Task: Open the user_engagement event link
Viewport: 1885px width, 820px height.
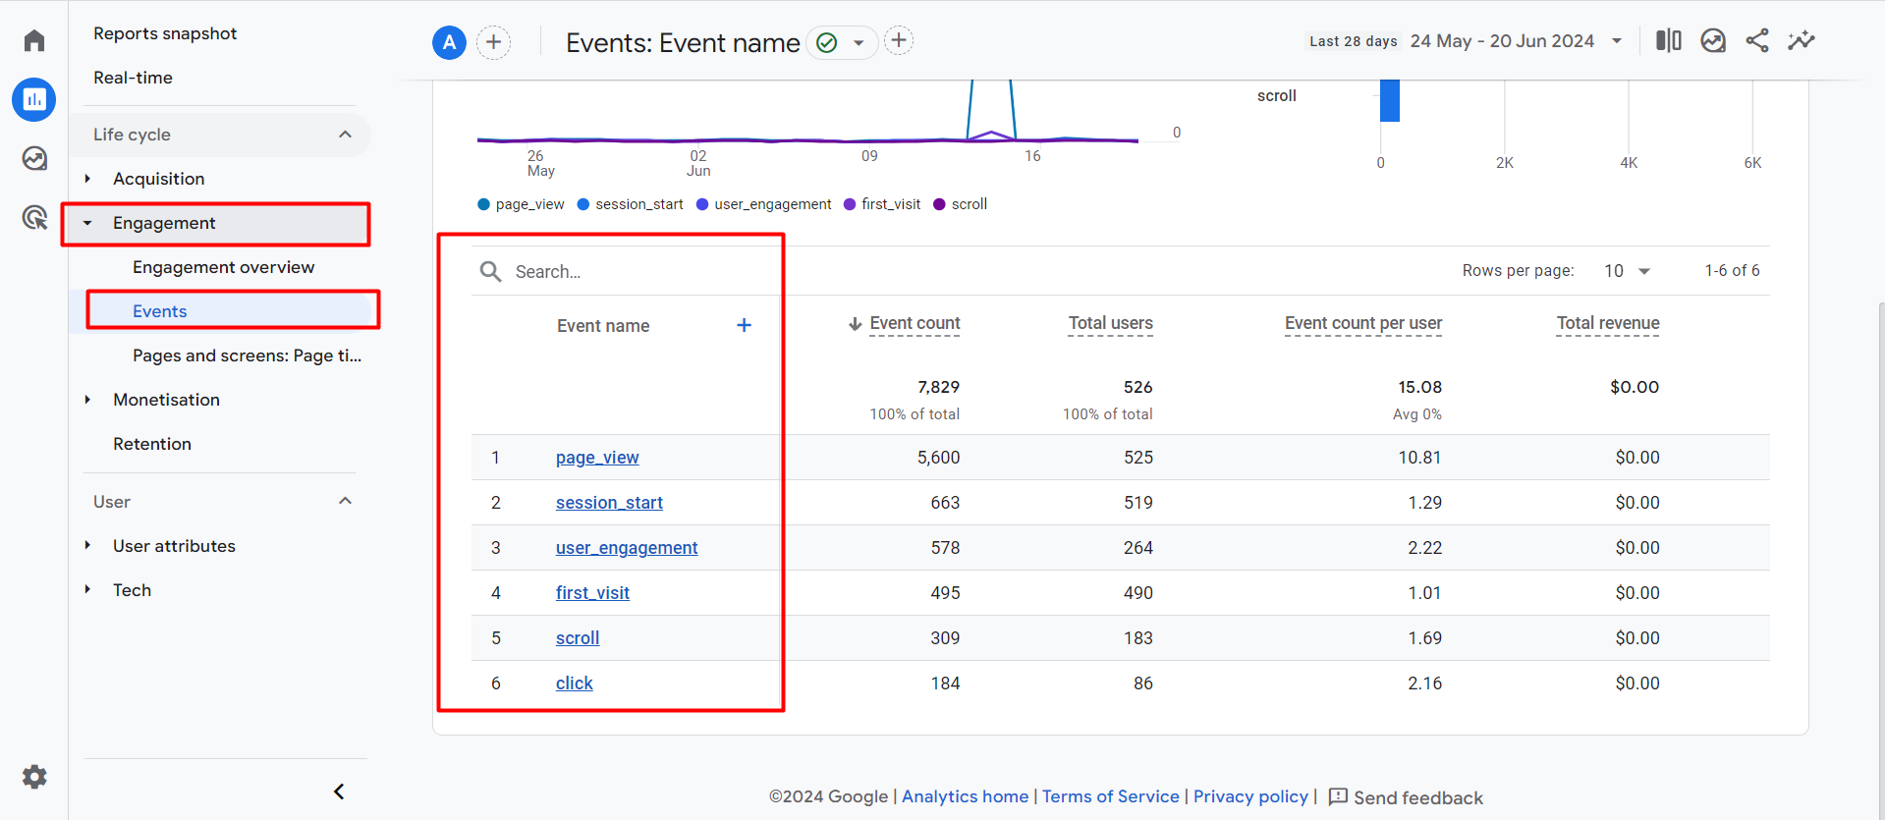Action: [626, 548]
